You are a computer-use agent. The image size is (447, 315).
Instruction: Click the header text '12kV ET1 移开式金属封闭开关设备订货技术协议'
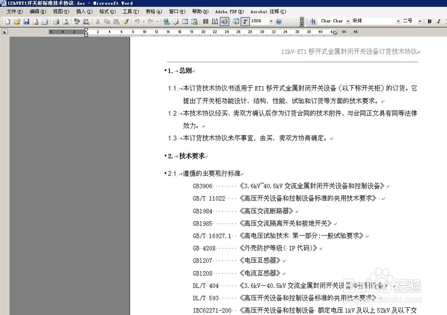point(349,51)
